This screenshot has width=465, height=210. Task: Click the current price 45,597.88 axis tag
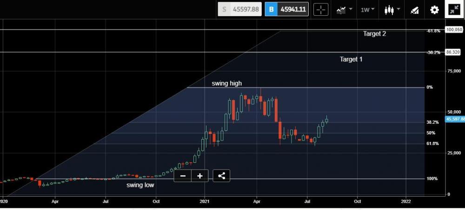point(455,119)
